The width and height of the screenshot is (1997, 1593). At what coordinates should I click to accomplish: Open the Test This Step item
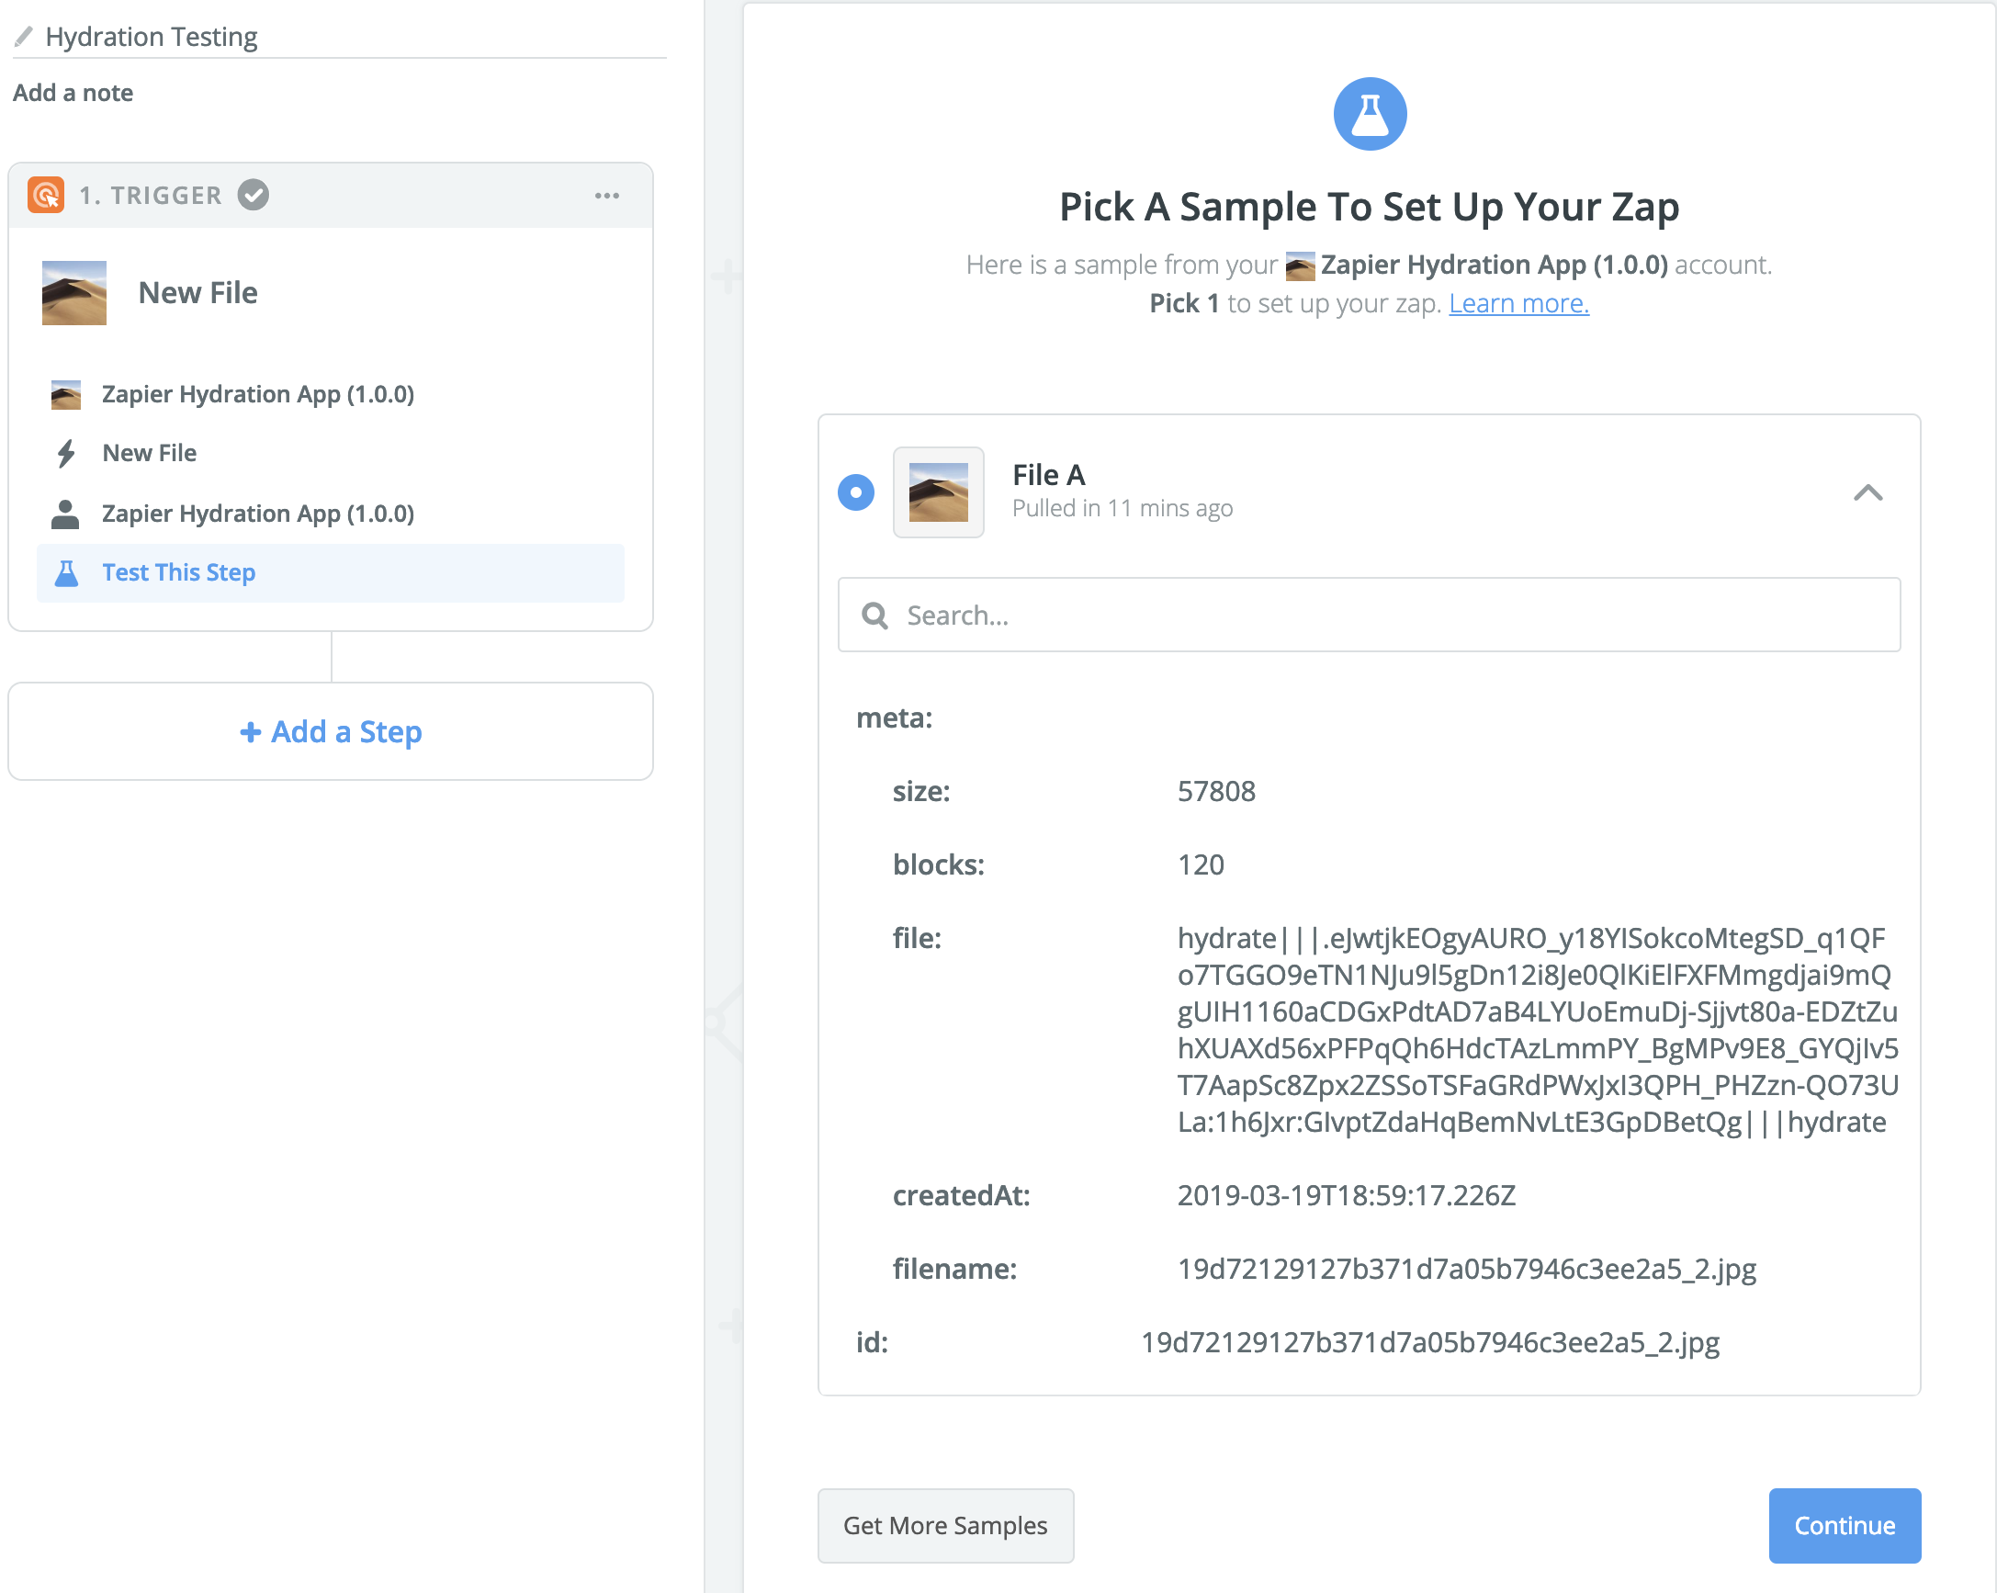[179, 573]
